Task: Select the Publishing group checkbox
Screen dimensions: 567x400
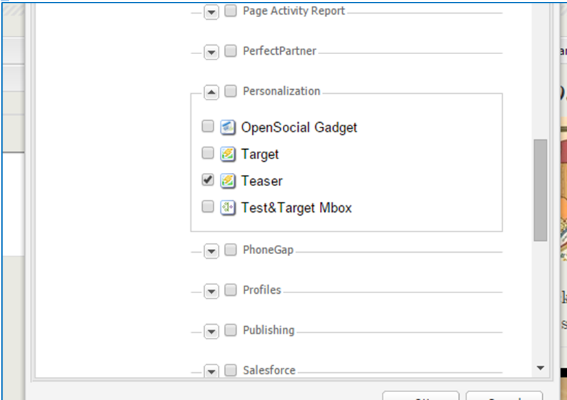Action: (230, 330)
